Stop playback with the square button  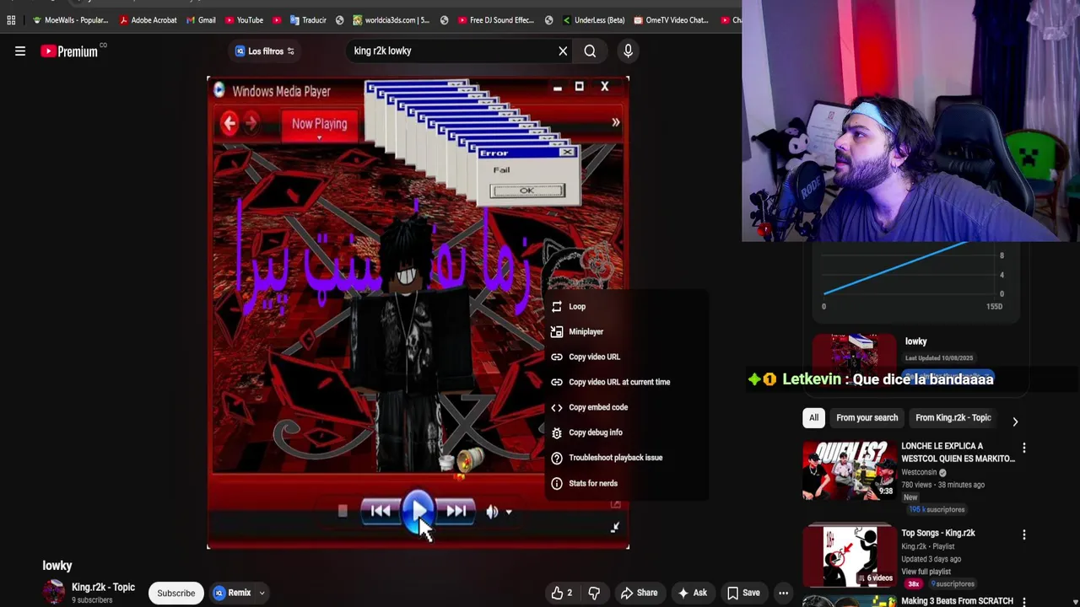click(x=343, y=511)
